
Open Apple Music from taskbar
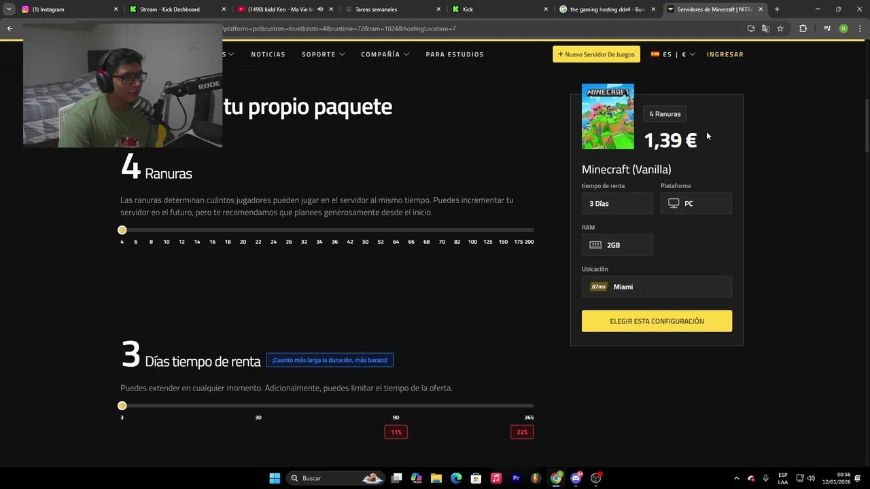pos(496,478)
